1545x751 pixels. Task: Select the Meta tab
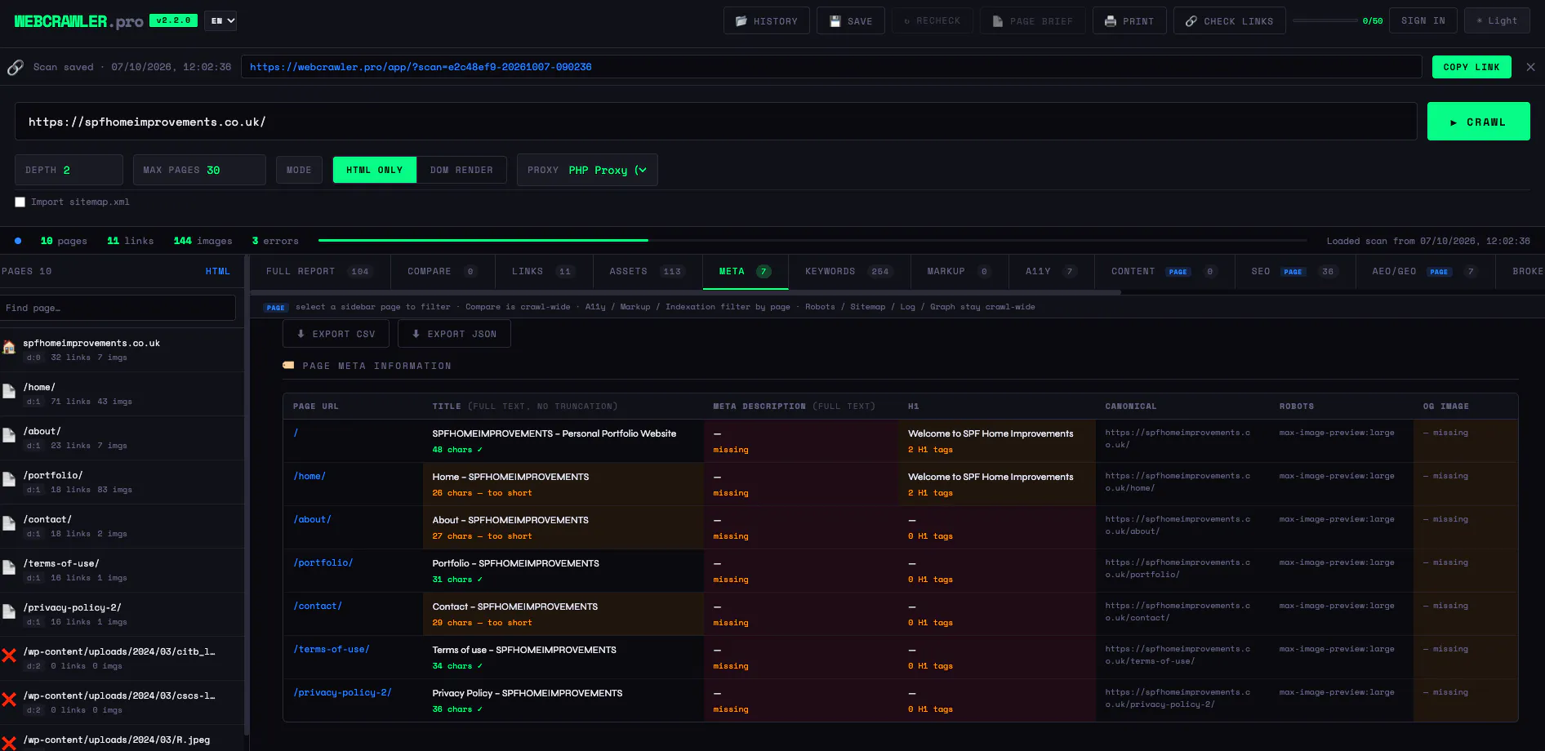746,272
